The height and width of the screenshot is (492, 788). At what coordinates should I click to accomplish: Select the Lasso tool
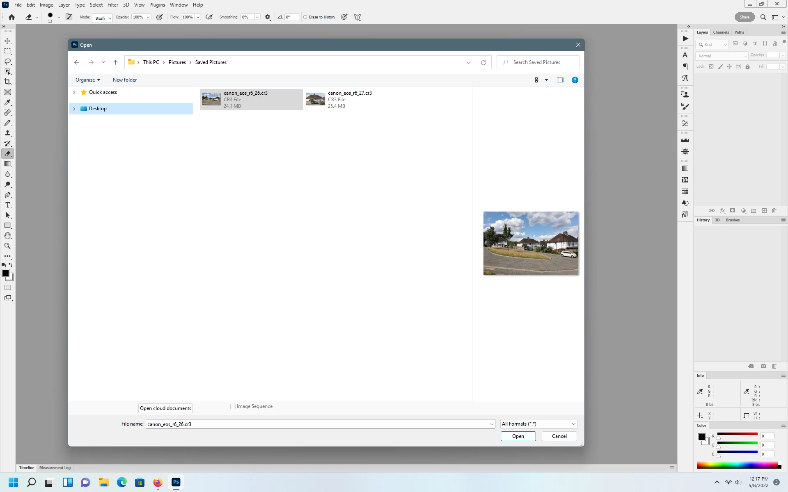point(7,61)
